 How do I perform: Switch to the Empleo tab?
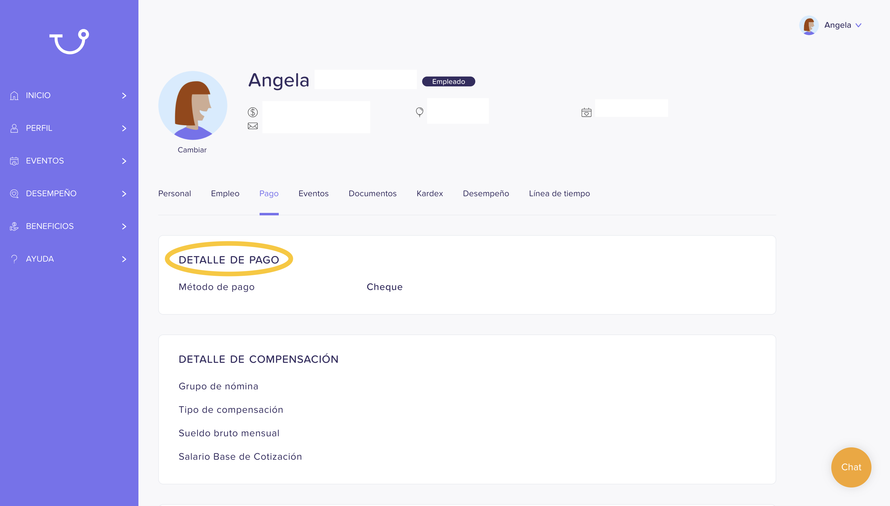[225, 193]
